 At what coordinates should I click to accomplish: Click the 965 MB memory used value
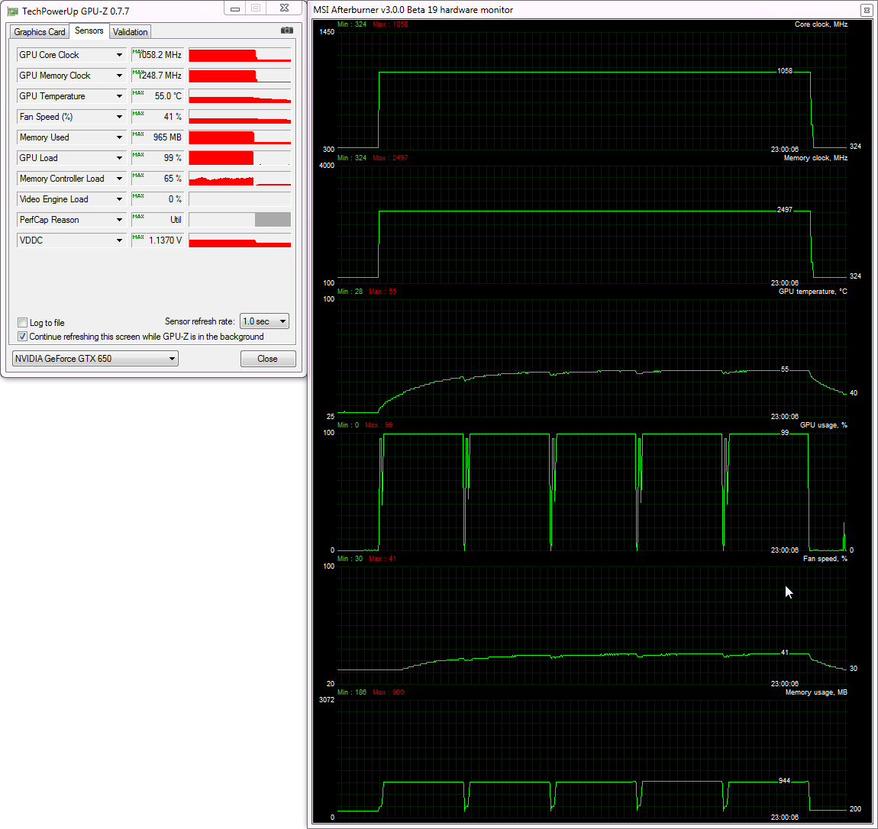point(158,137)
